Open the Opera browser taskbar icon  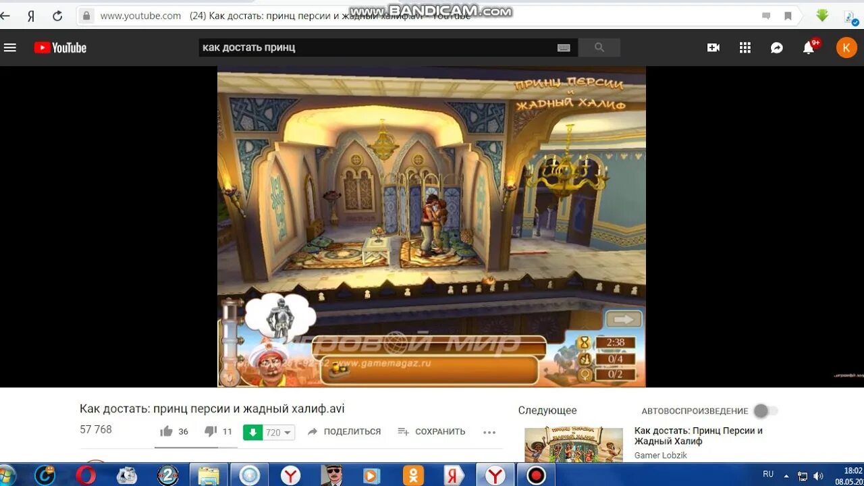[x=86, y=475]
